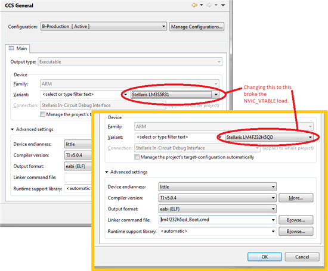This screenshot has width=328, height=271.
Task: Click the Cancel button
Action: (302, 257)
